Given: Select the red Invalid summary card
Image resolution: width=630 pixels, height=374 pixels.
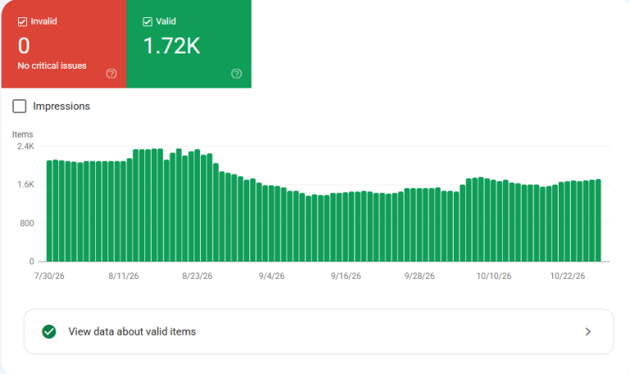Looking at the screenshot, I should click(x=64, y=43).
